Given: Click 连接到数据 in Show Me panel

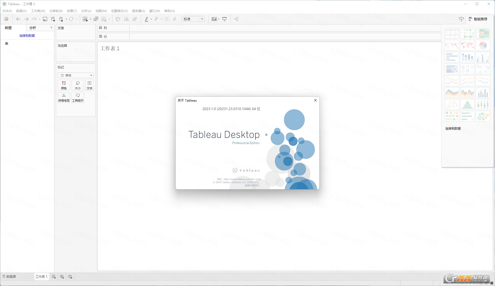Looking at the screenshot, I should click(453, 128).
